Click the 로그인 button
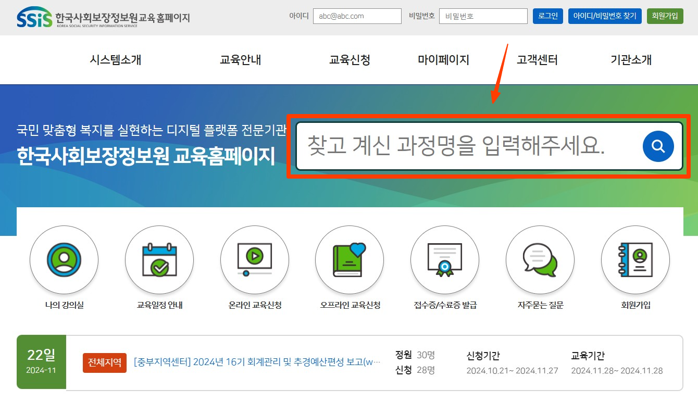Viewport: 698px width, 402px height. click(547, 16)
